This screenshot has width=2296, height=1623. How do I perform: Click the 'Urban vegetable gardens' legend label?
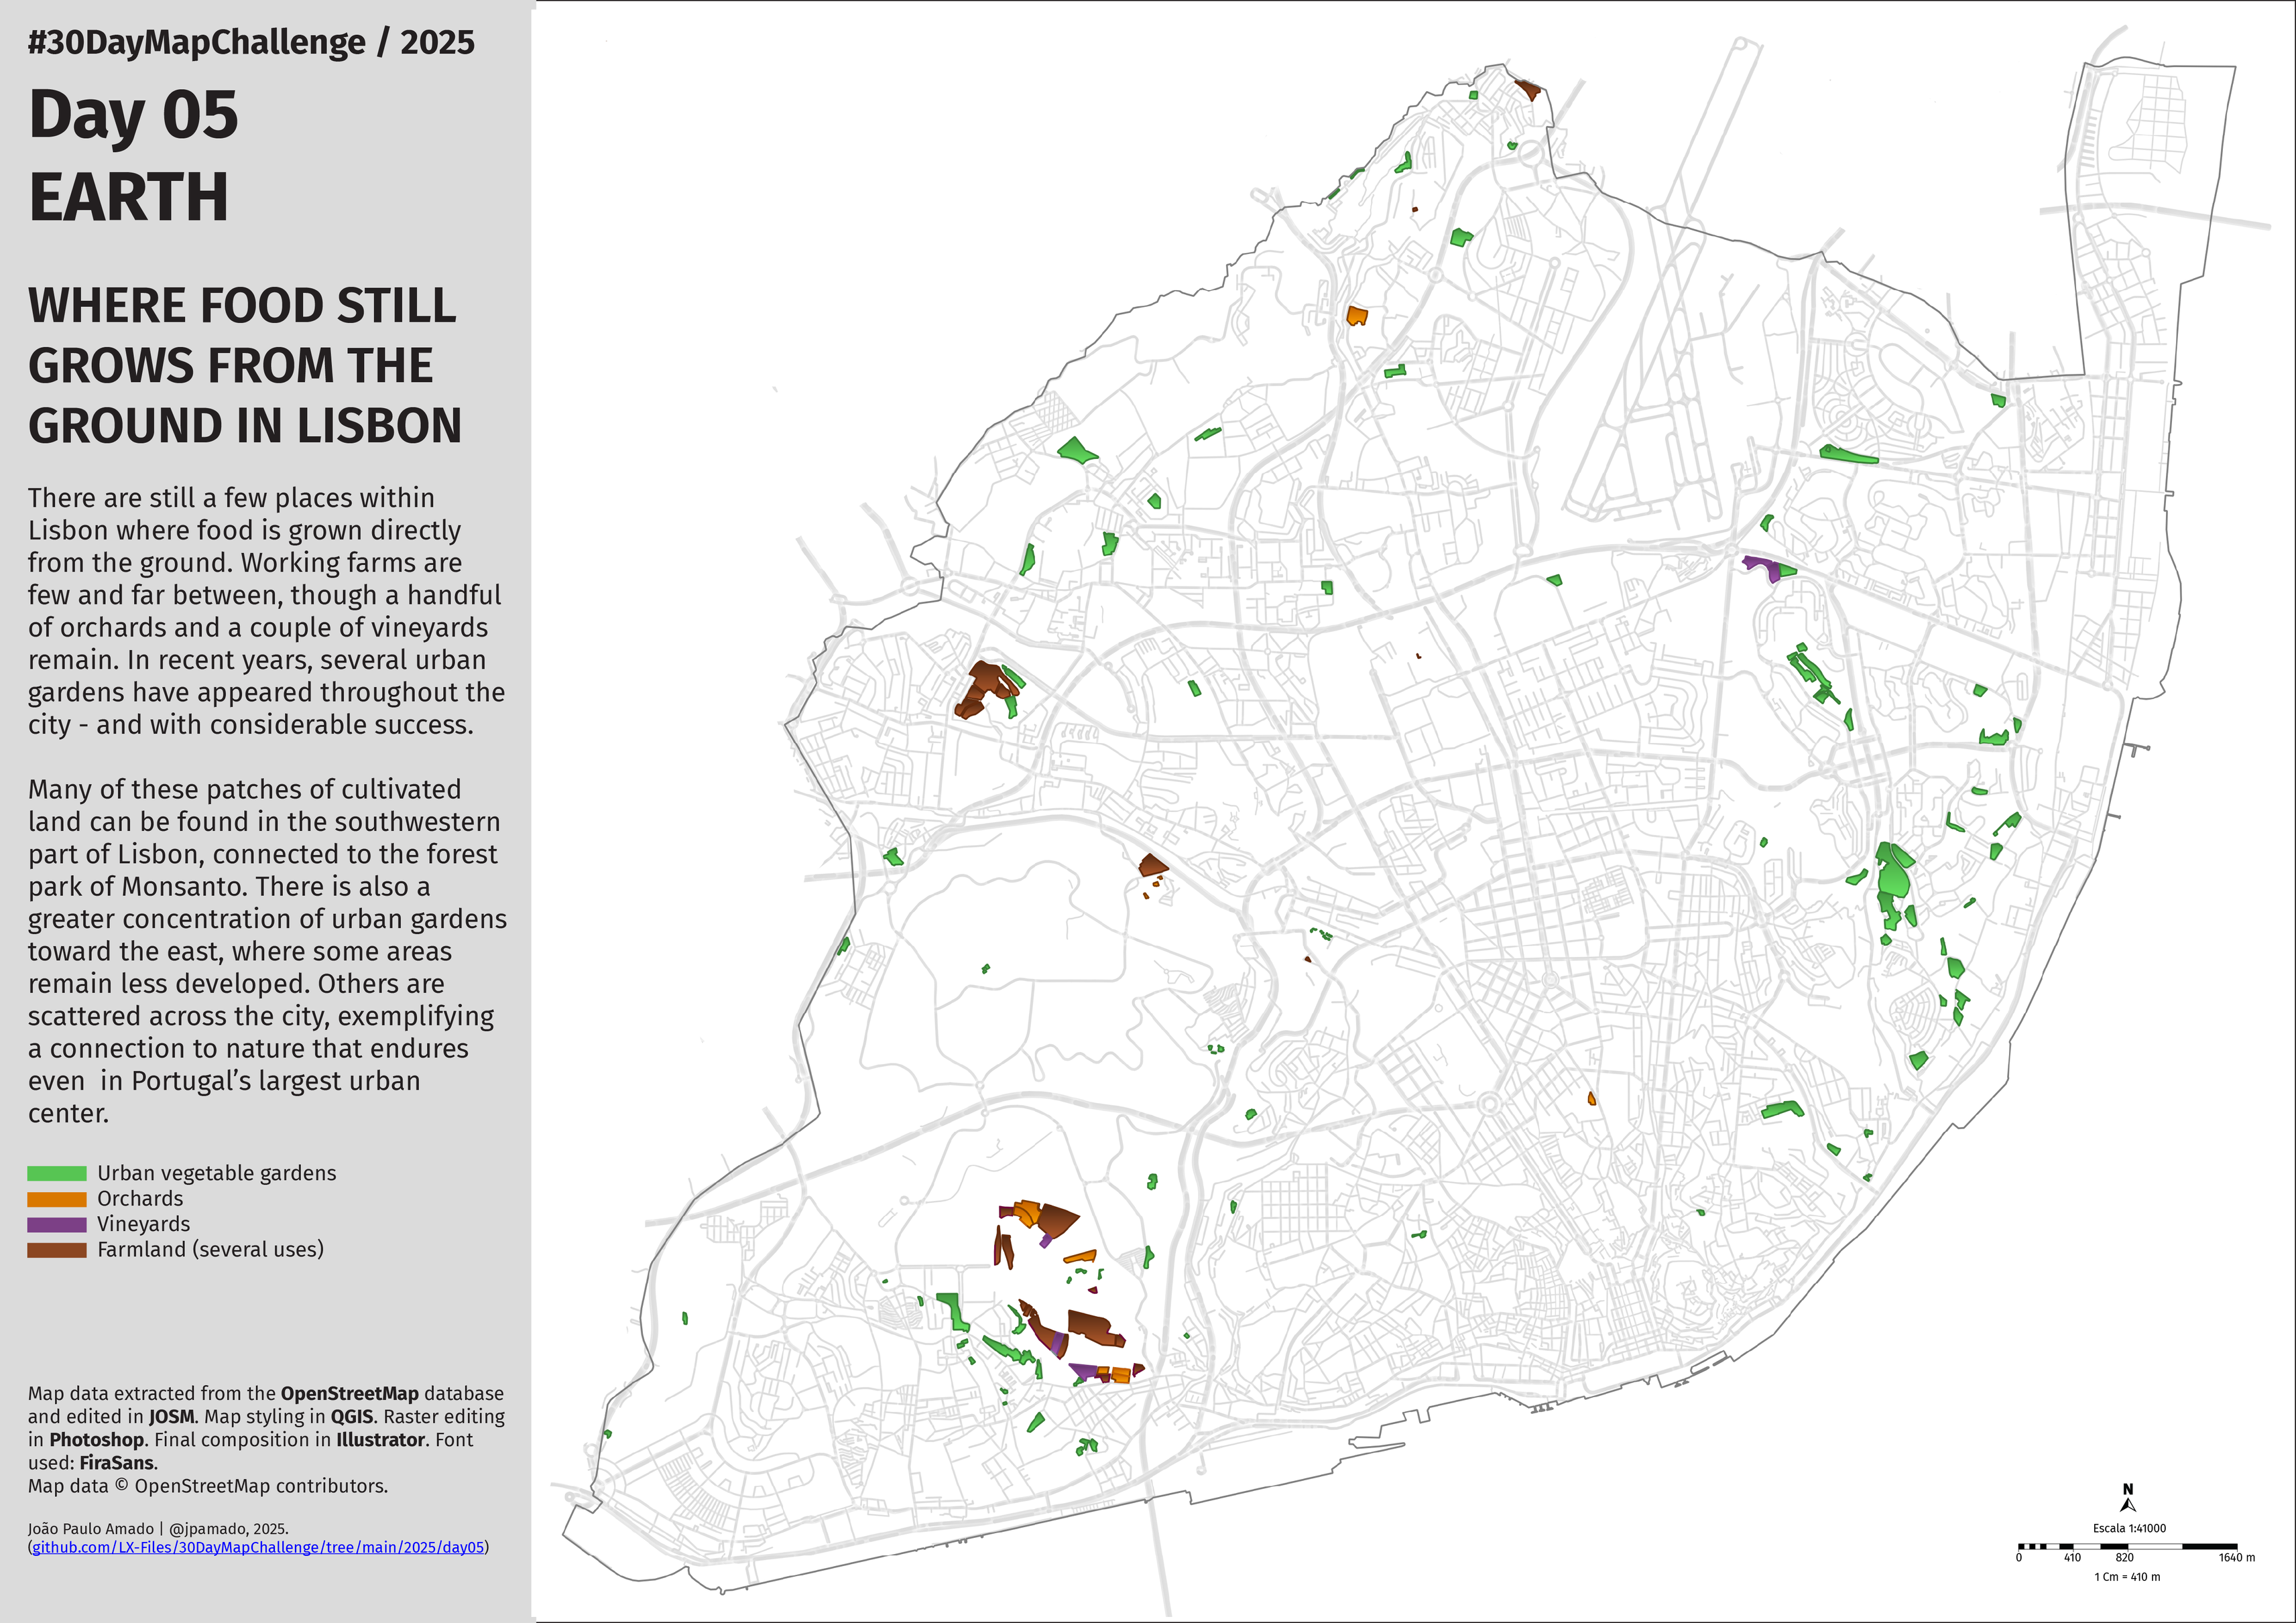tap(216, 1173)
